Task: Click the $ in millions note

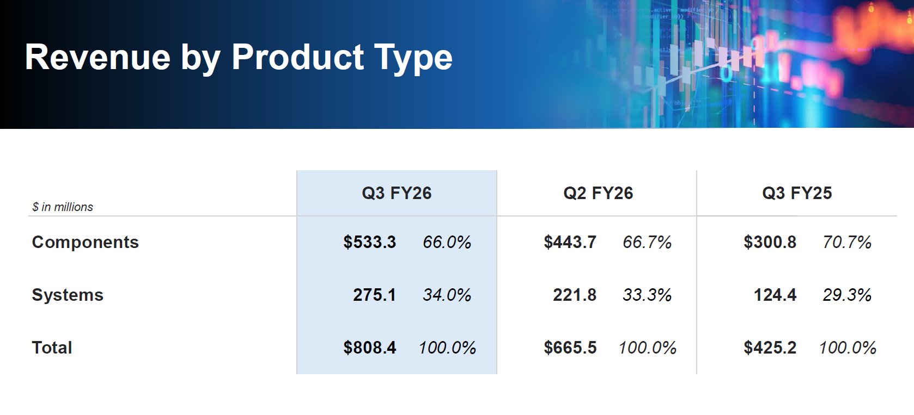Action: 63,207
